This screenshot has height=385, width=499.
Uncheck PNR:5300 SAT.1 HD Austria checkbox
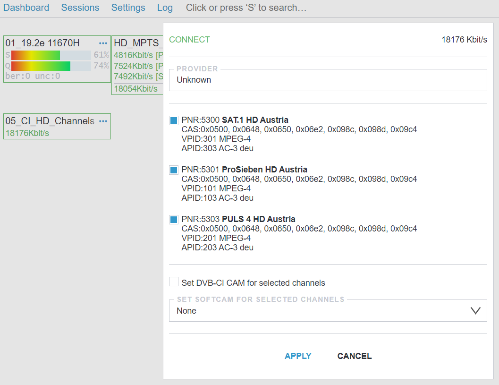tap(174, 120)
